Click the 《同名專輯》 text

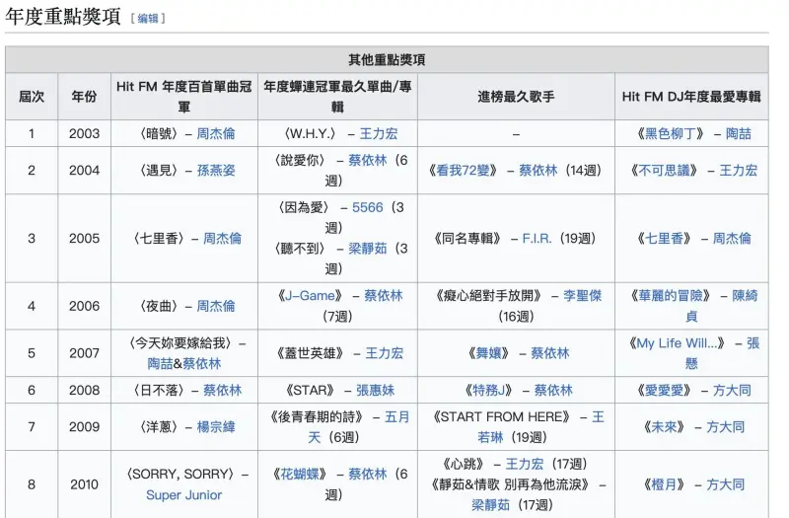467,238
